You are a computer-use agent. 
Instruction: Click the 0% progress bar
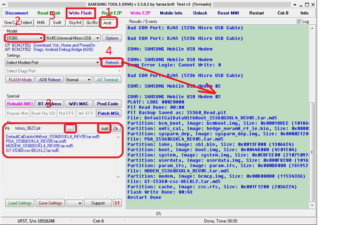click(x=159, y=214)
